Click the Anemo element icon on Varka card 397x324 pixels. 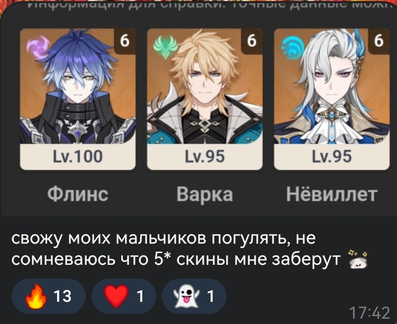click(x=165, y=47)
